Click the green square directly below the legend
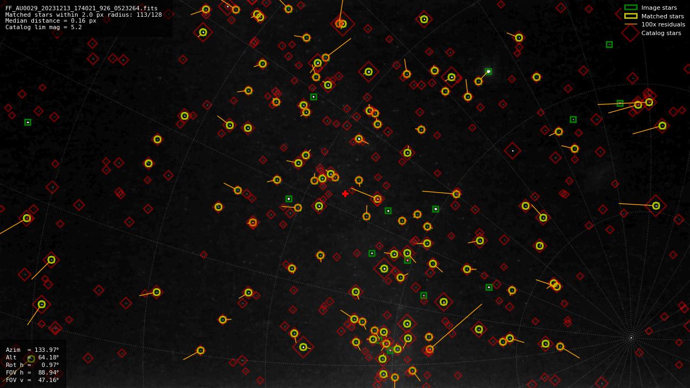 [609, 45]
